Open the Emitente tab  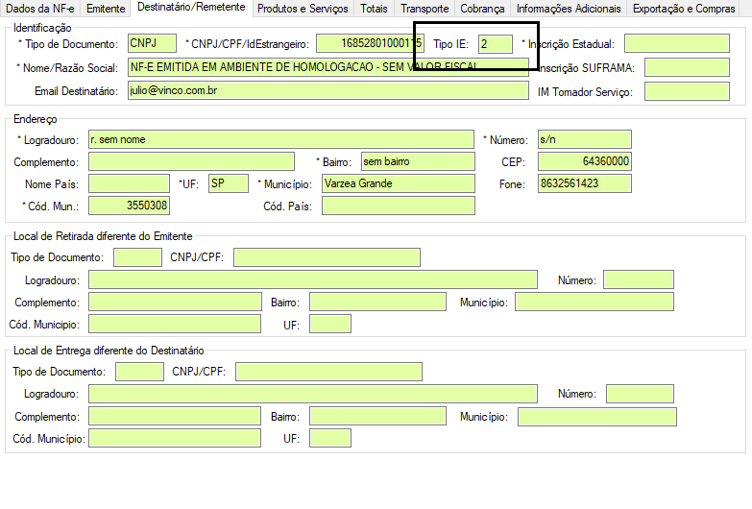point(105,9)
